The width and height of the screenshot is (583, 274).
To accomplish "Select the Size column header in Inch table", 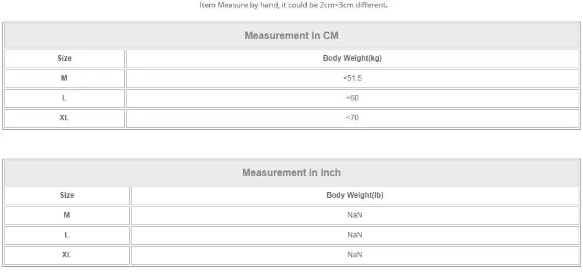I will coord(67,196).
